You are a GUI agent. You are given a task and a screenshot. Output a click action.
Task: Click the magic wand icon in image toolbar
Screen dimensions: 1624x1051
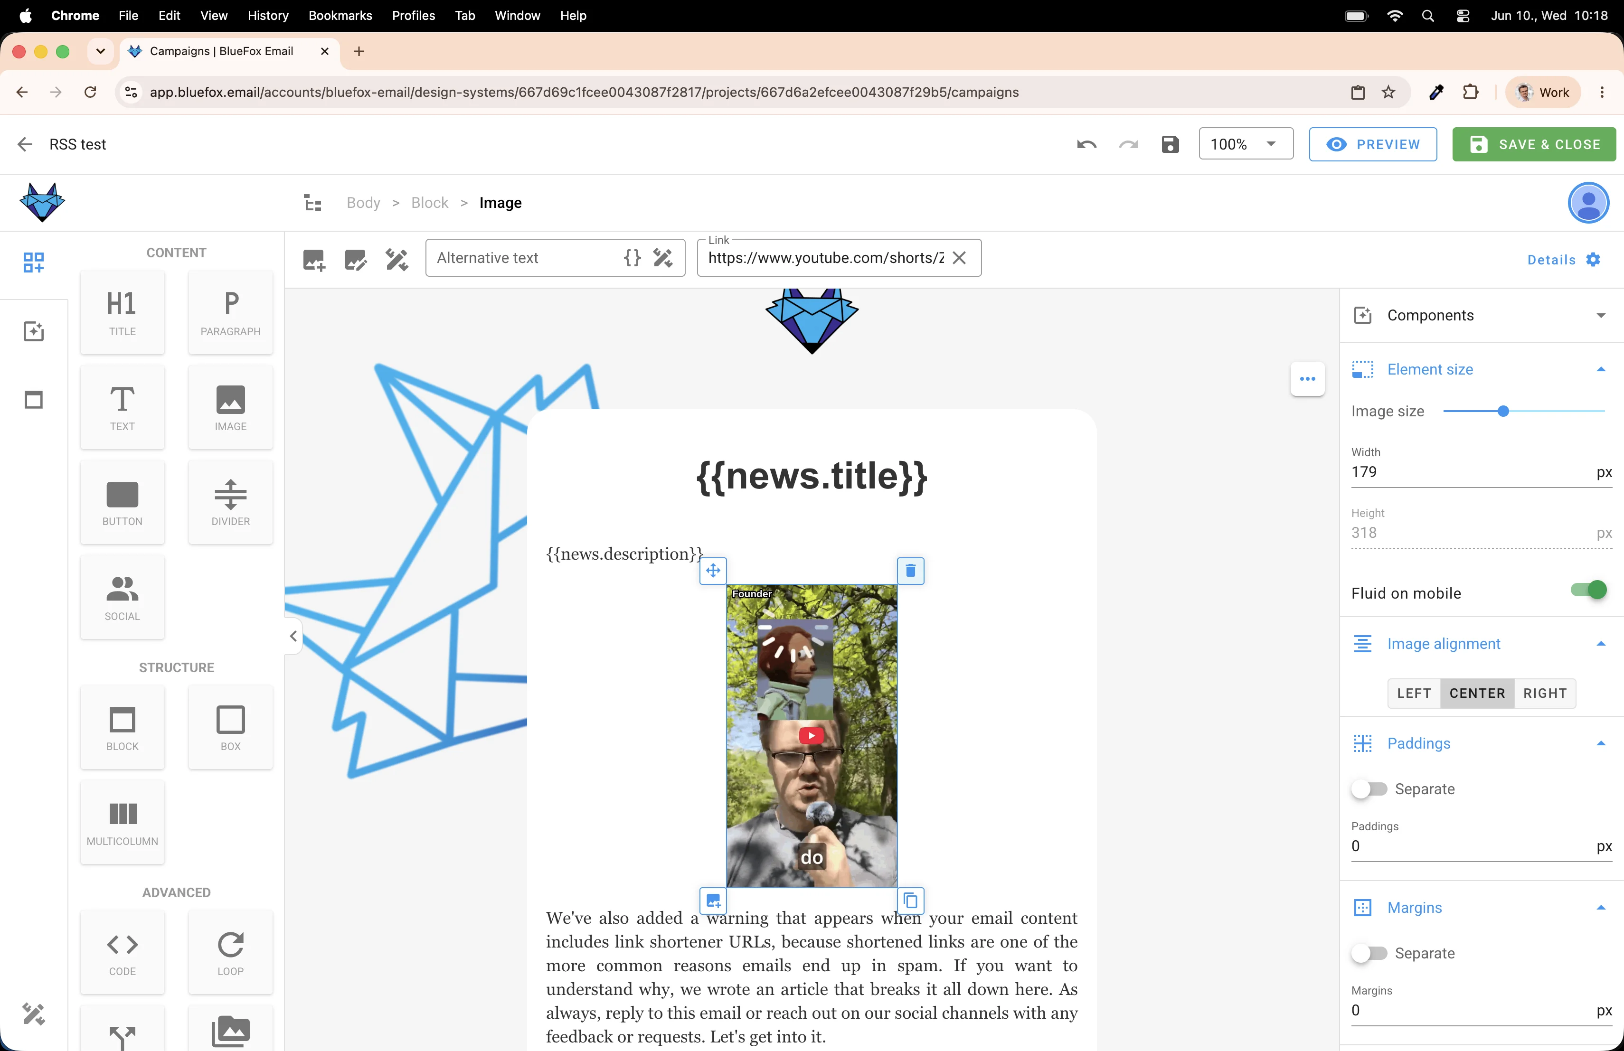point(397,259)
